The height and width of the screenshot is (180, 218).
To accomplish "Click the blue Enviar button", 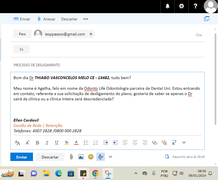I will (22, 157).
